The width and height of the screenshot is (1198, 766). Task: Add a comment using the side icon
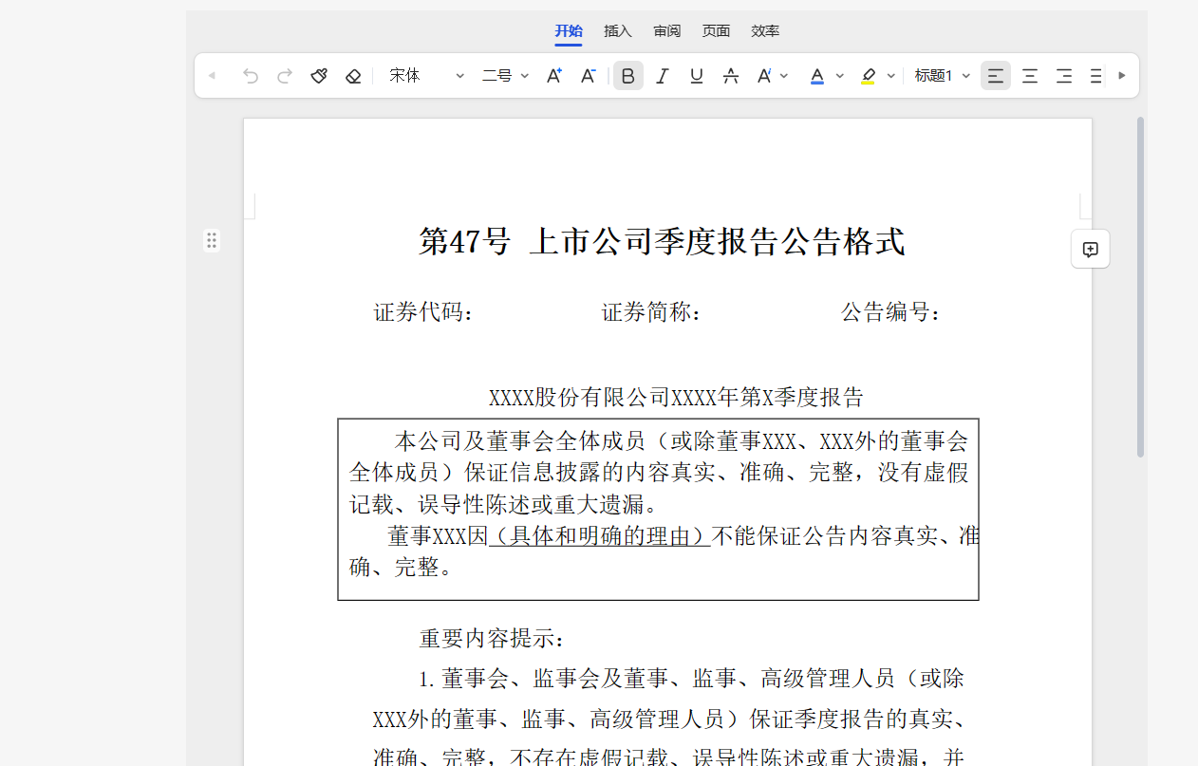tap(1090, 250)
